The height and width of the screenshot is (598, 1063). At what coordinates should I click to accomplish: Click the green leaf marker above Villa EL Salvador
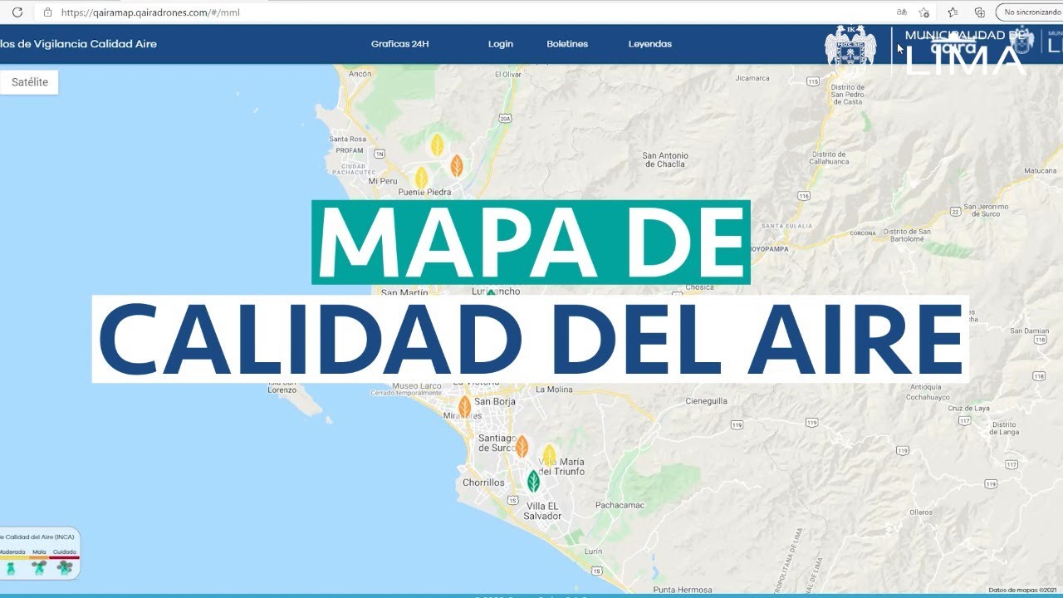533,481
